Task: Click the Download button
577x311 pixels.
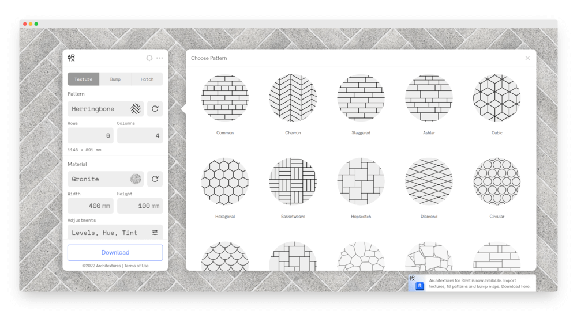Action: point(115,252)
